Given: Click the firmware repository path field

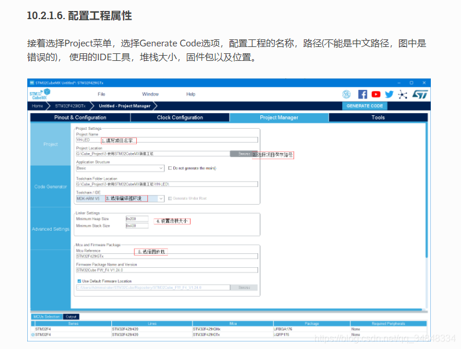Looking at the screenshot, I should [x=153, y=287].
